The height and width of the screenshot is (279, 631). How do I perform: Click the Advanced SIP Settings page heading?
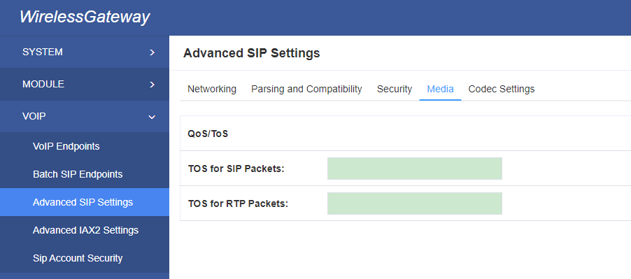click(252, 53)
